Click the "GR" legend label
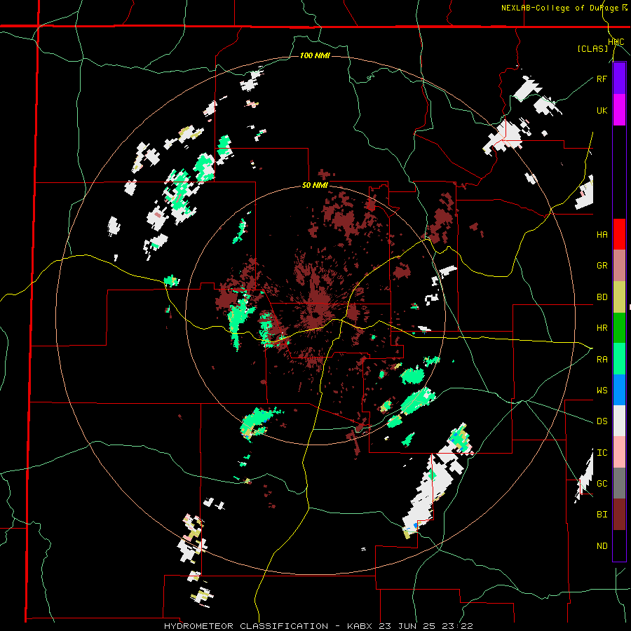This screenshot has width=631, height=631. [602, 266]
